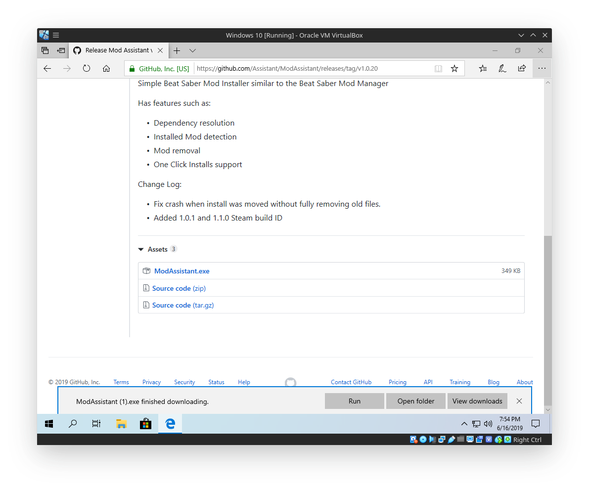Open the Favorites hub icon
The width and height of the screenshot is (589, 491).
click(483, 69)
